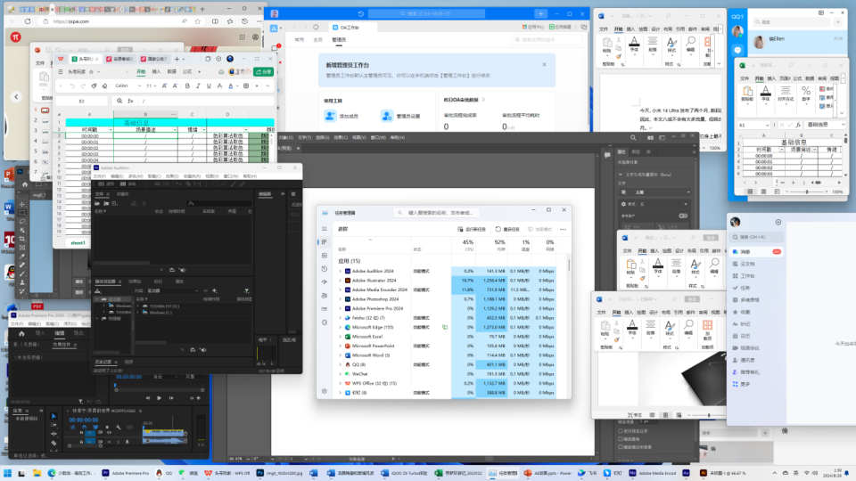This screenshot has height=481, width=856.
Task: Click 运行新任务 in Task Manager
Action: (x=472, y=229)
